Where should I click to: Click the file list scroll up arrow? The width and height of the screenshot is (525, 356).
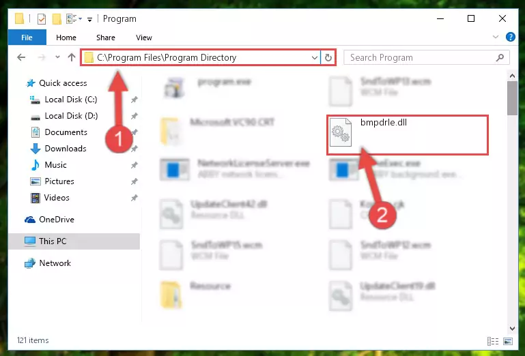pyautogui.click(x=512, y=76)
